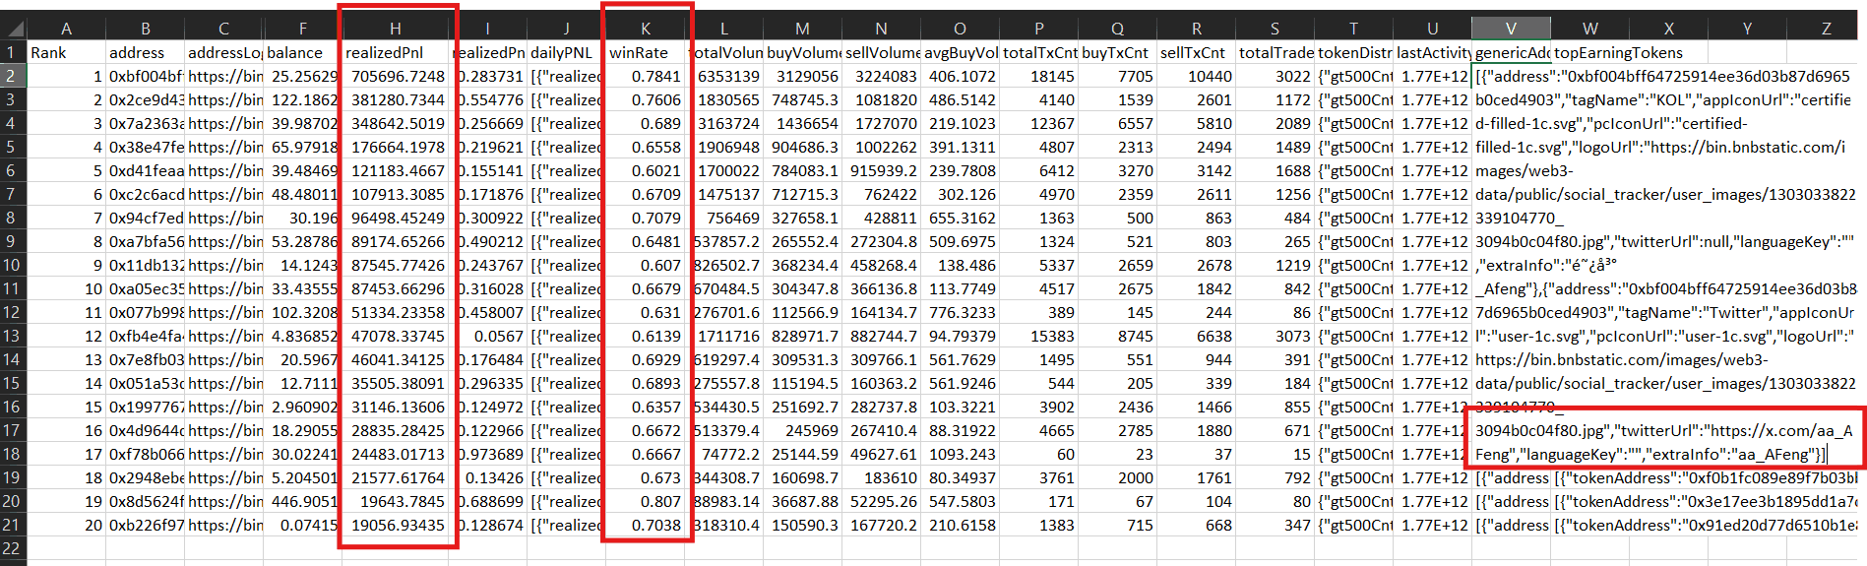Select column K header
Image resolution: width=1867 pixels, height=566 pixels.
[x=645, y=29]
